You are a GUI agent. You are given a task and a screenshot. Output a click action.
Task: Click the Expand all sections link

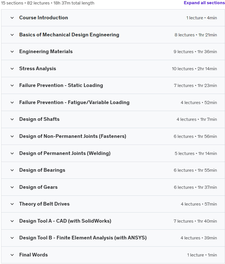click(x=204, y=3)
